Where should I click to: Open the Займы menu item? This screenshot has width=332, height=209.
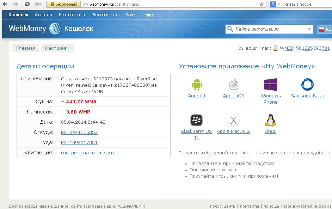[x=132, y=14]
